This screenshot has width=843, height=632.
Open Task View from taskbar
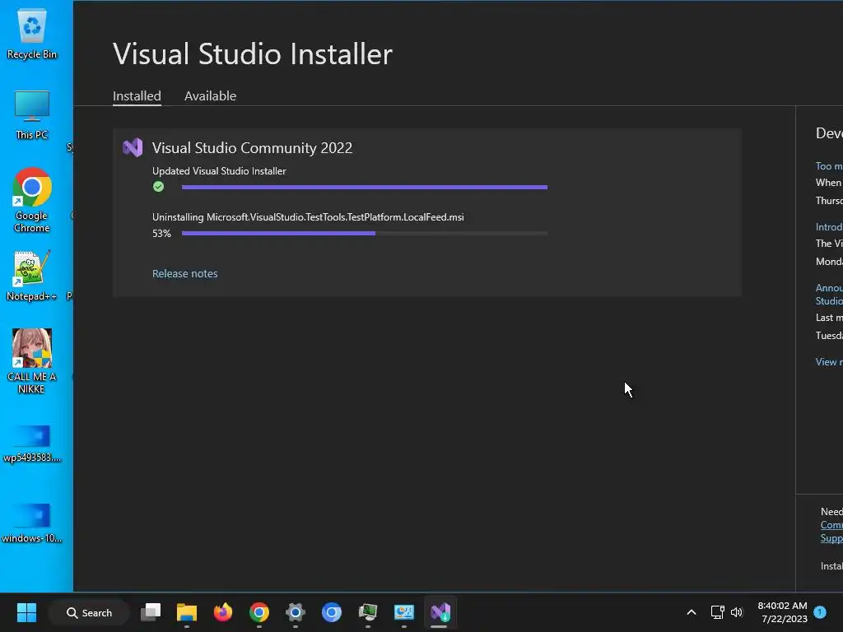pos(151,612)
